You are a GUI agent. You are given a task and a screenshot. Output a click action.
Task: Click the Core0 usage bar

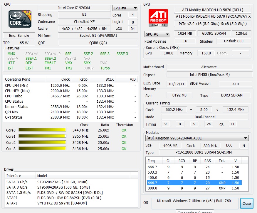(x=43, y=130)
